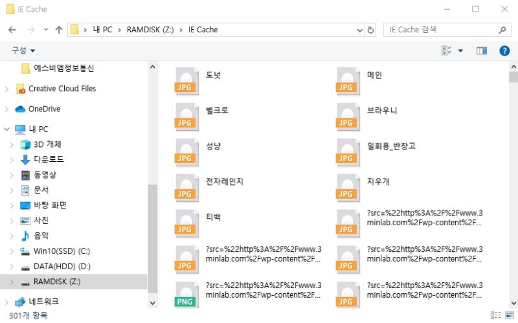Screen dimensions: 518x323
Task: Select 동영상 folder in sidebar
Action: tap(45, 175)
